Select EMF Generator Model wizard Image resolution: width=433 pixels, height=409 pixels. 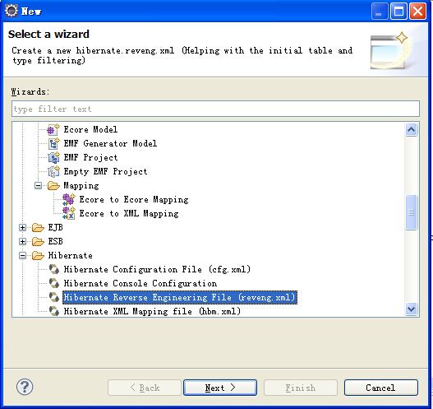coord(110,143)
